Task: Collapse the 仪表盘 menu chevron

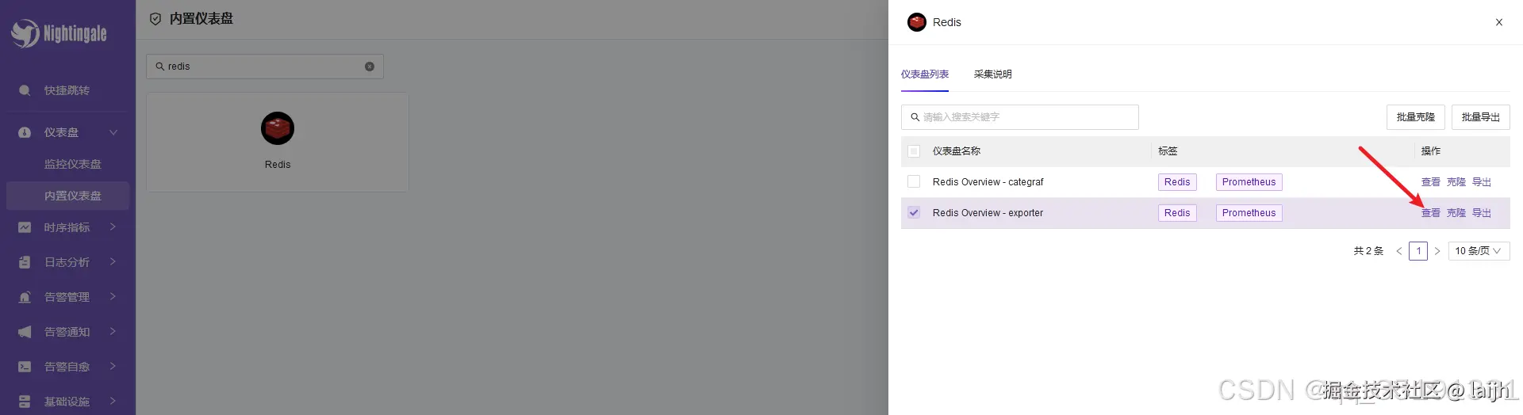Action: (x=113, y=132)
